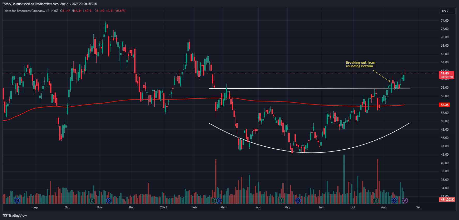Click the 2023 label on time axis
This screenshot has width=459, height=220.
click(x=163, y=207)
